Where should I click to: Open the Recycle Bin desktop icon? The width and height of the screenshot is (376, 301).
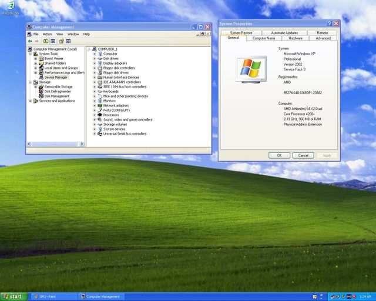coord(11,8)
